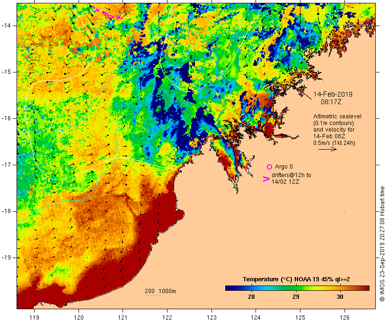Click latitude axis label -15
Viewport: 388px width, 322px height.
point(6,72)
